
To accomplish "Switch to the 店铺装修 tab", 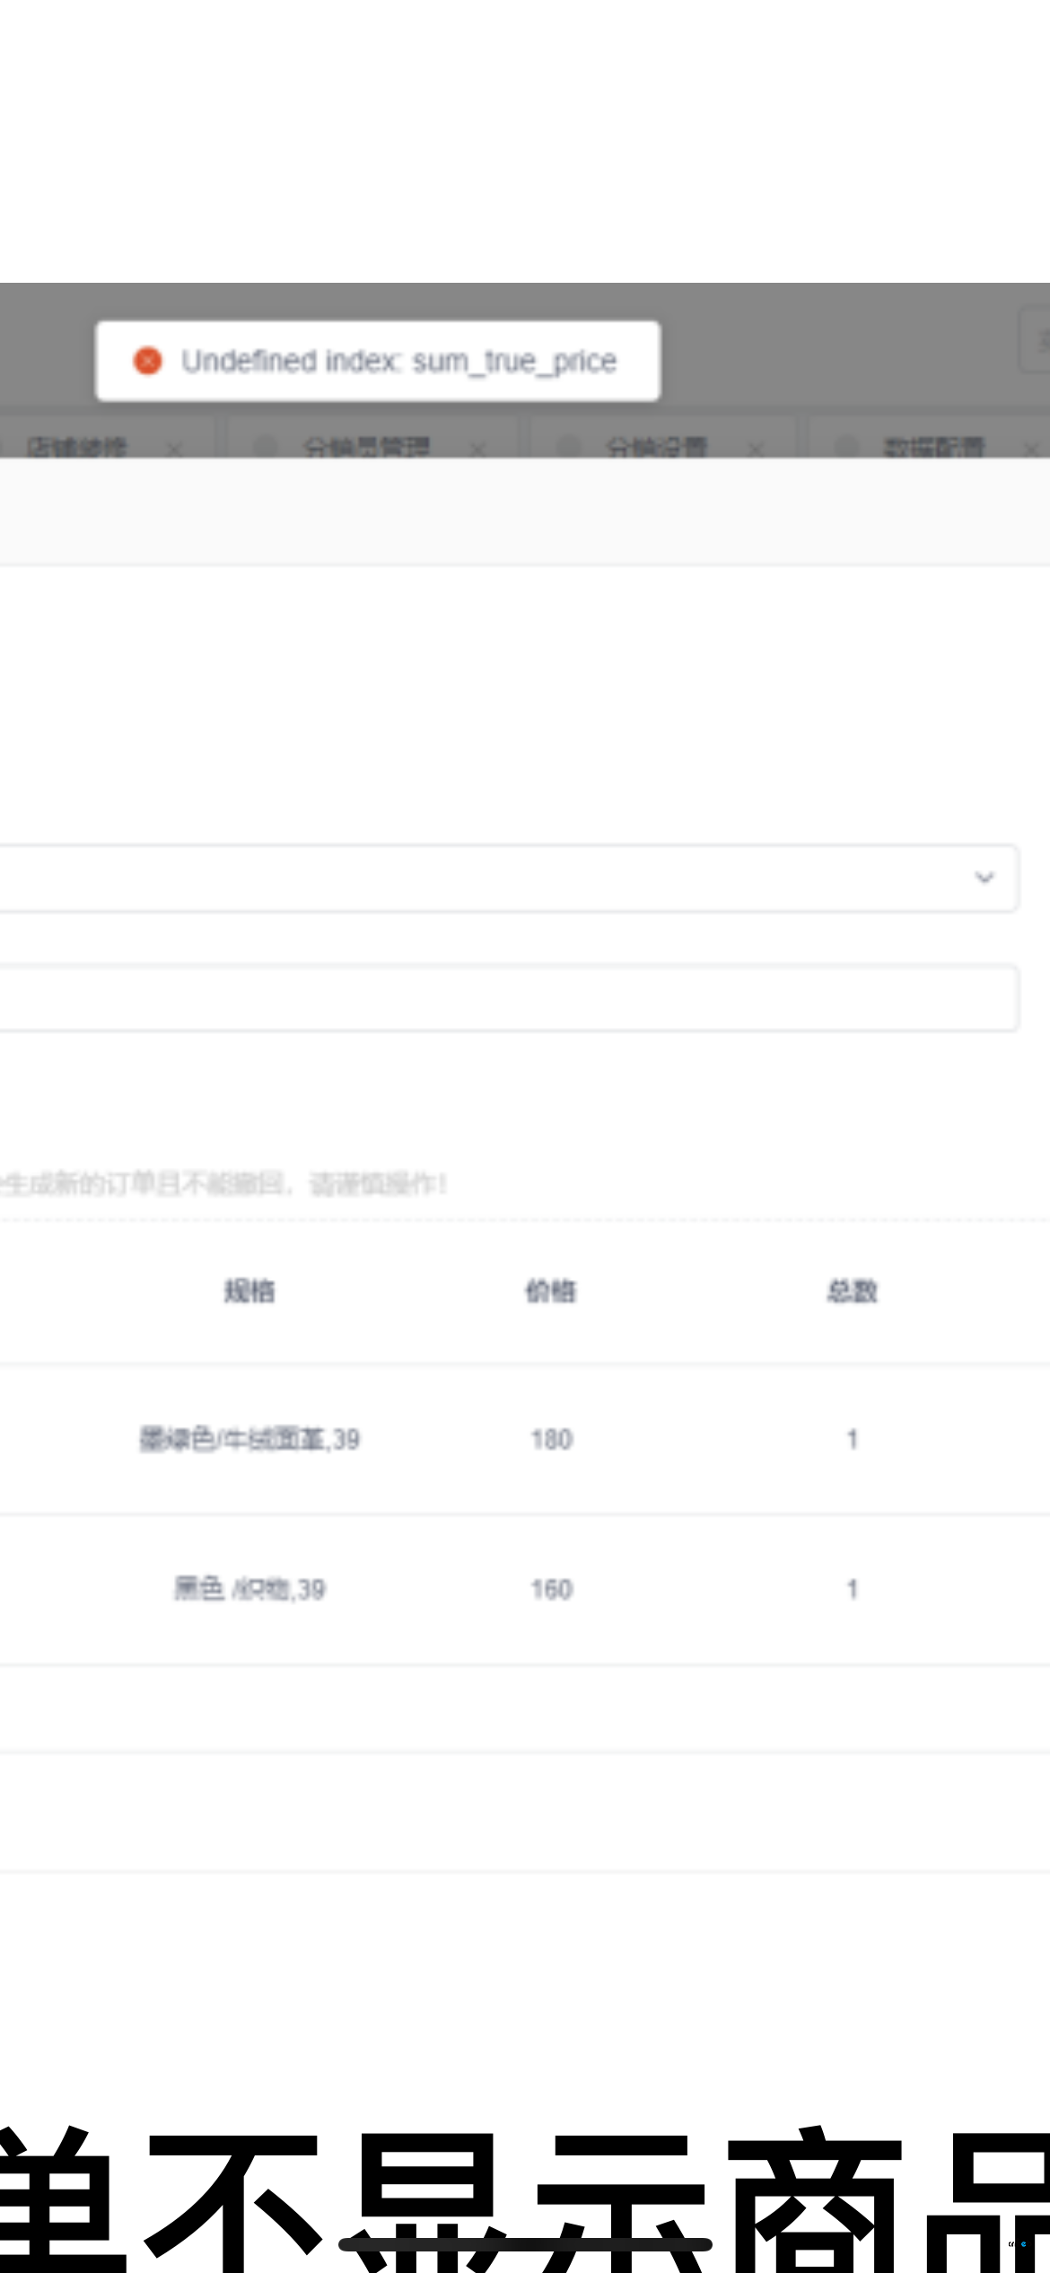I will point(76,446).
